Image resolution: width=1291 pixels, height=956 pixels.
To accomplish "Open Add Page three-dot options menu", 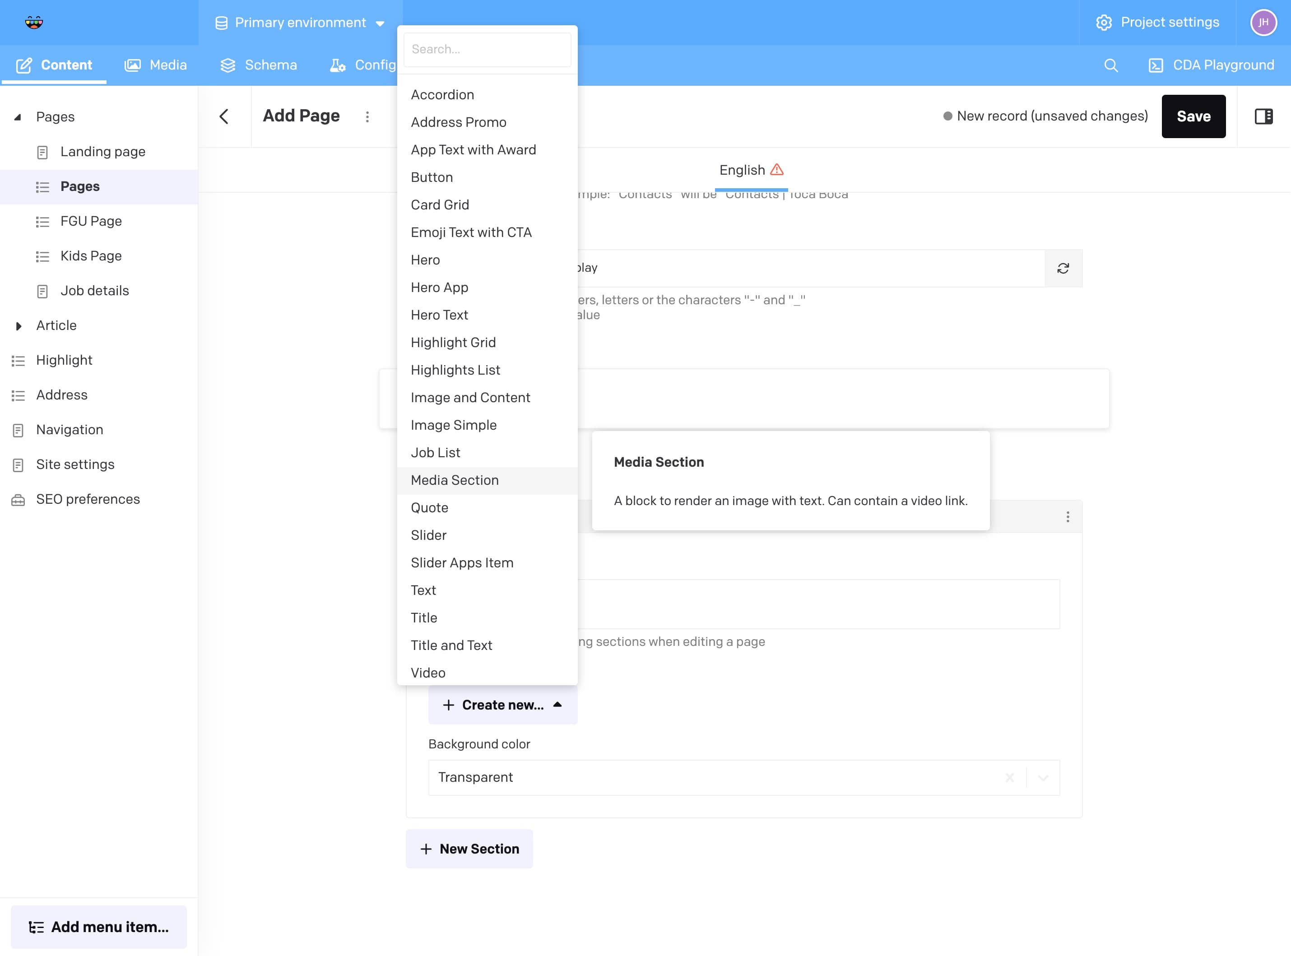I will tap(367, 117).
